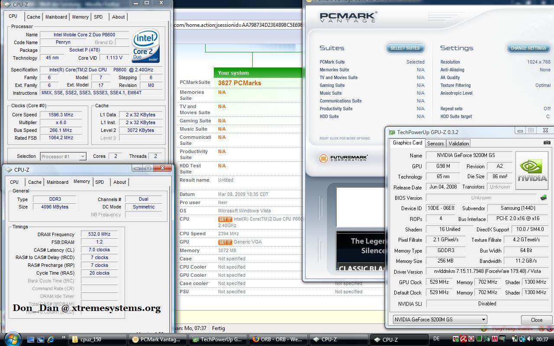Click SELECT SUITES button in PCMark Vantage
The image size is (554, 346).
point(405,48)
